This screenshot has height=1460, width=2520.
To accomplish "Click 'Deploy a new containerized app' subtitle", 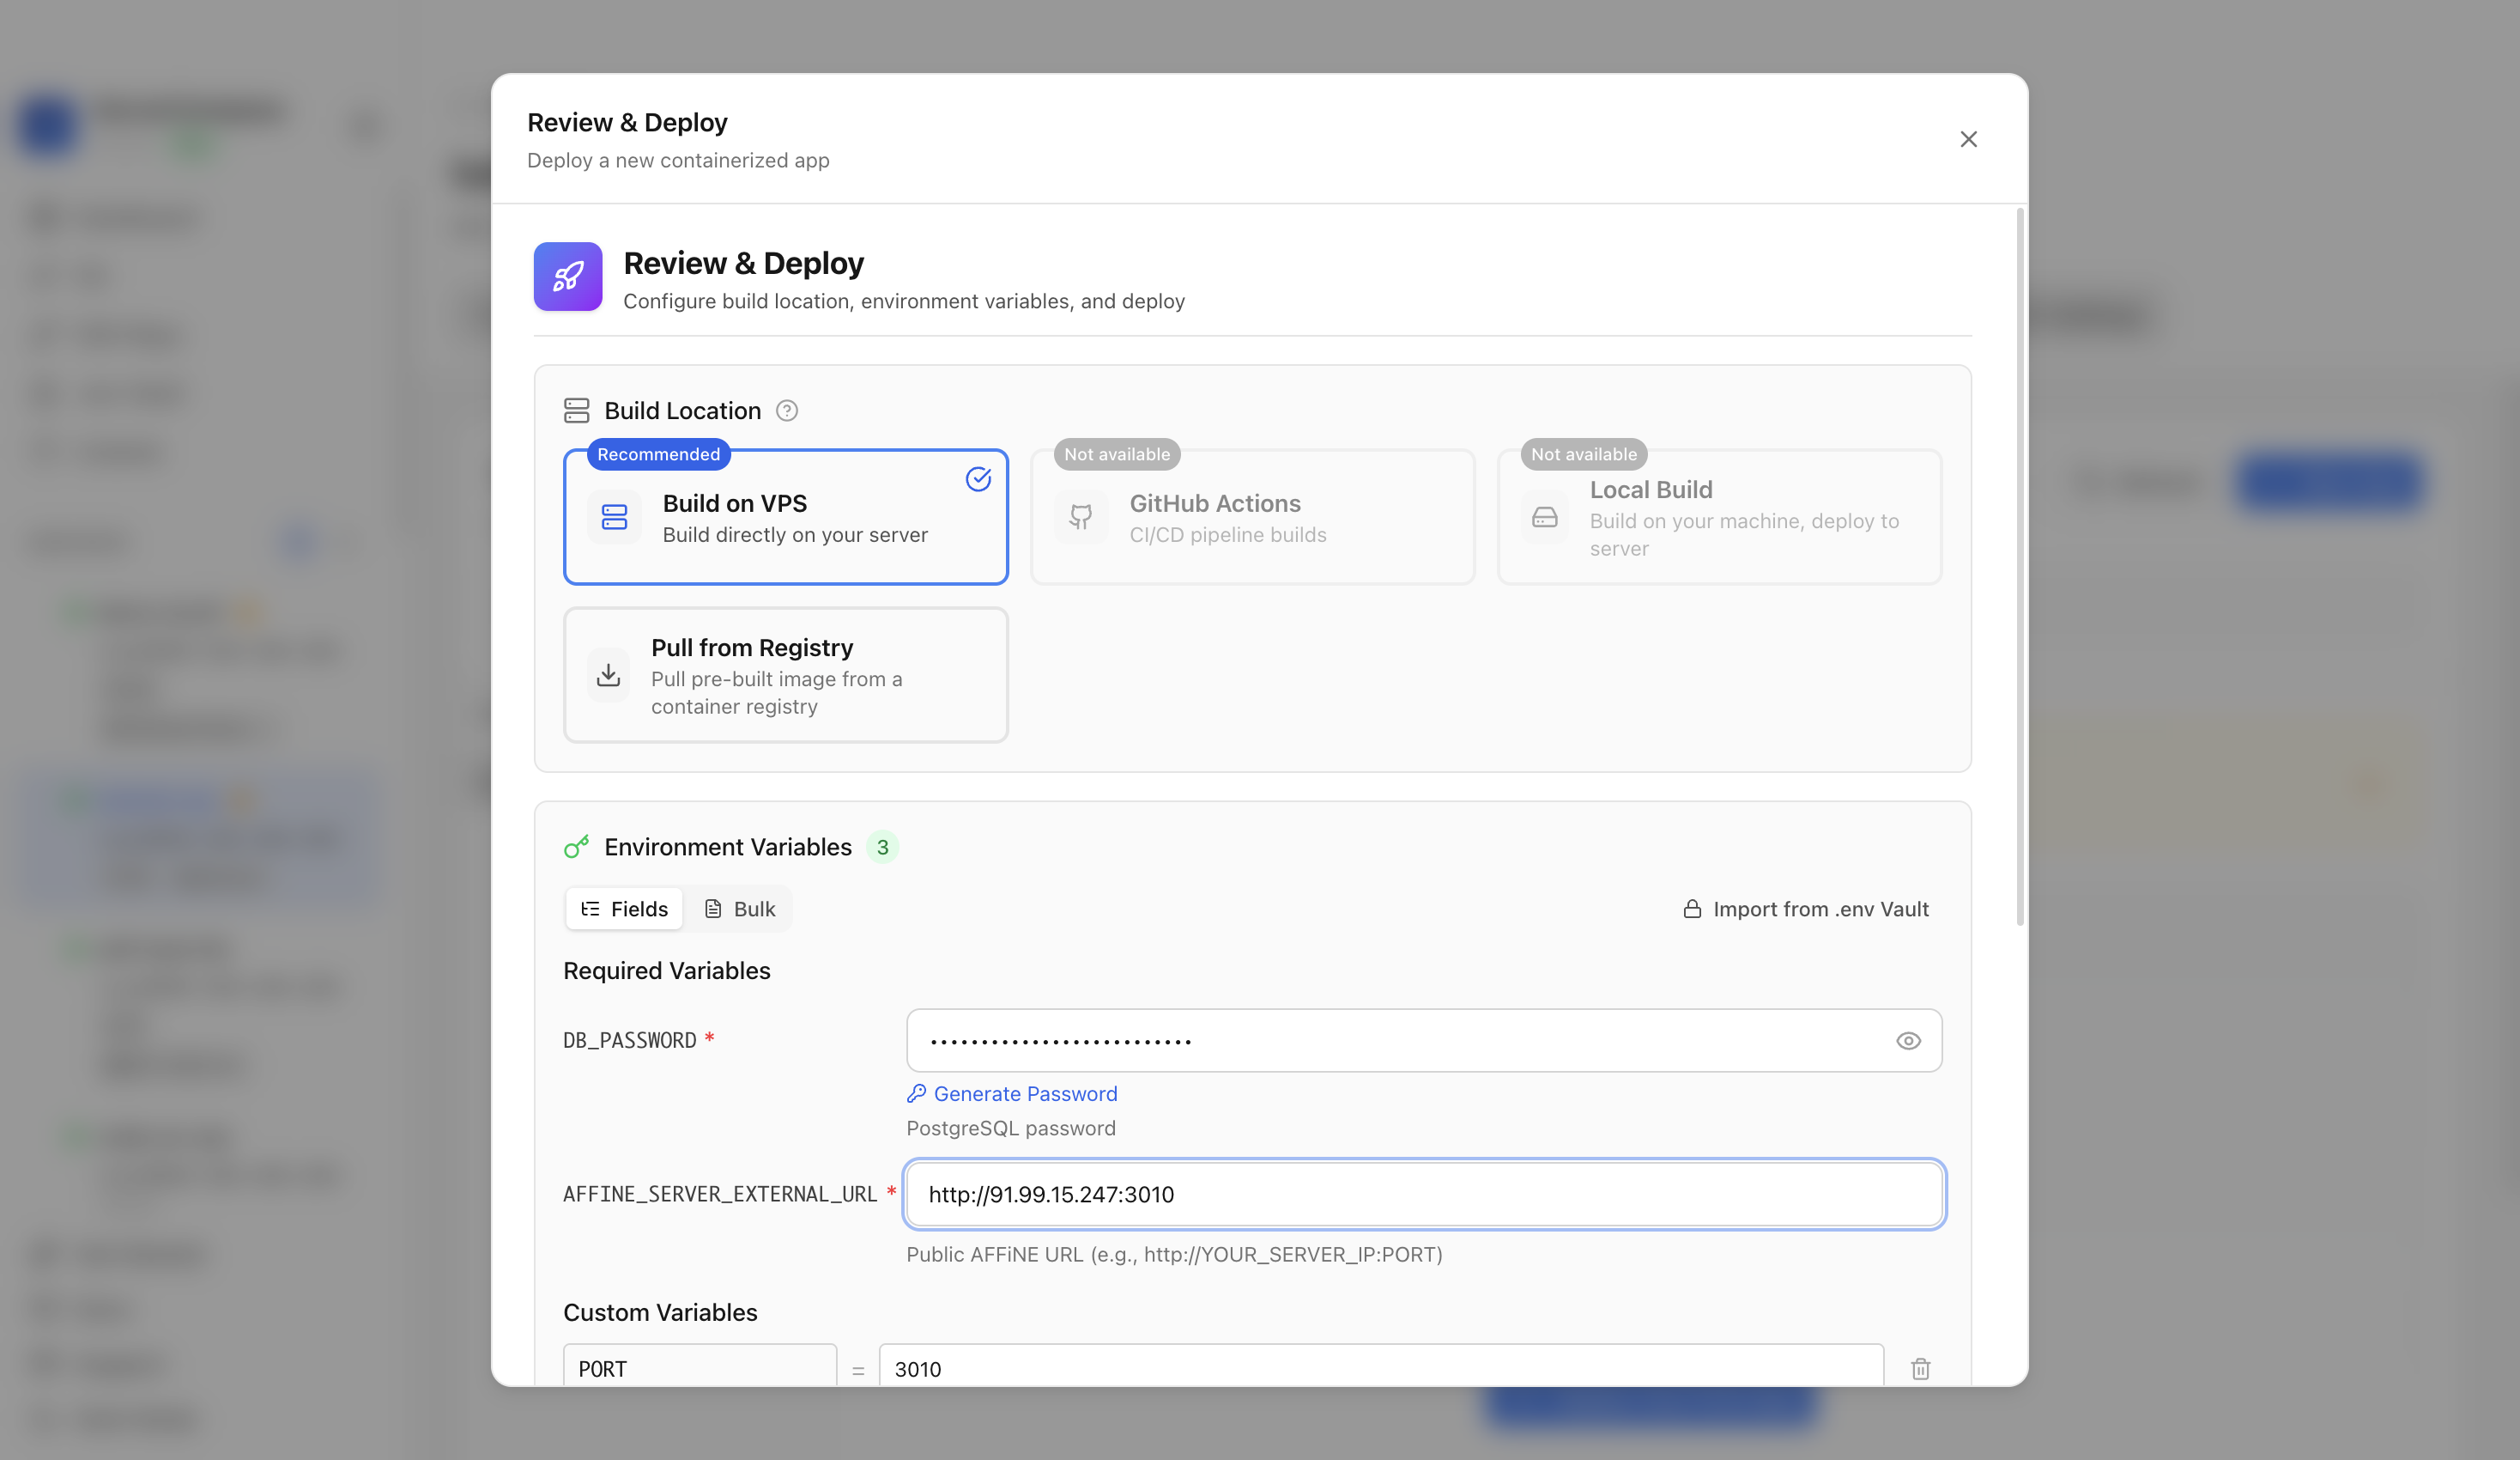I will pos(678,160).
